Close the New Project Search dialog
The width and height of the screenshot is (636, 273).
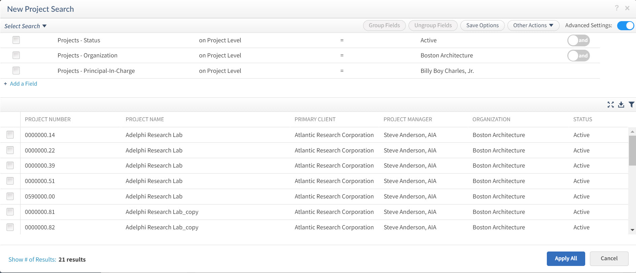627,8
